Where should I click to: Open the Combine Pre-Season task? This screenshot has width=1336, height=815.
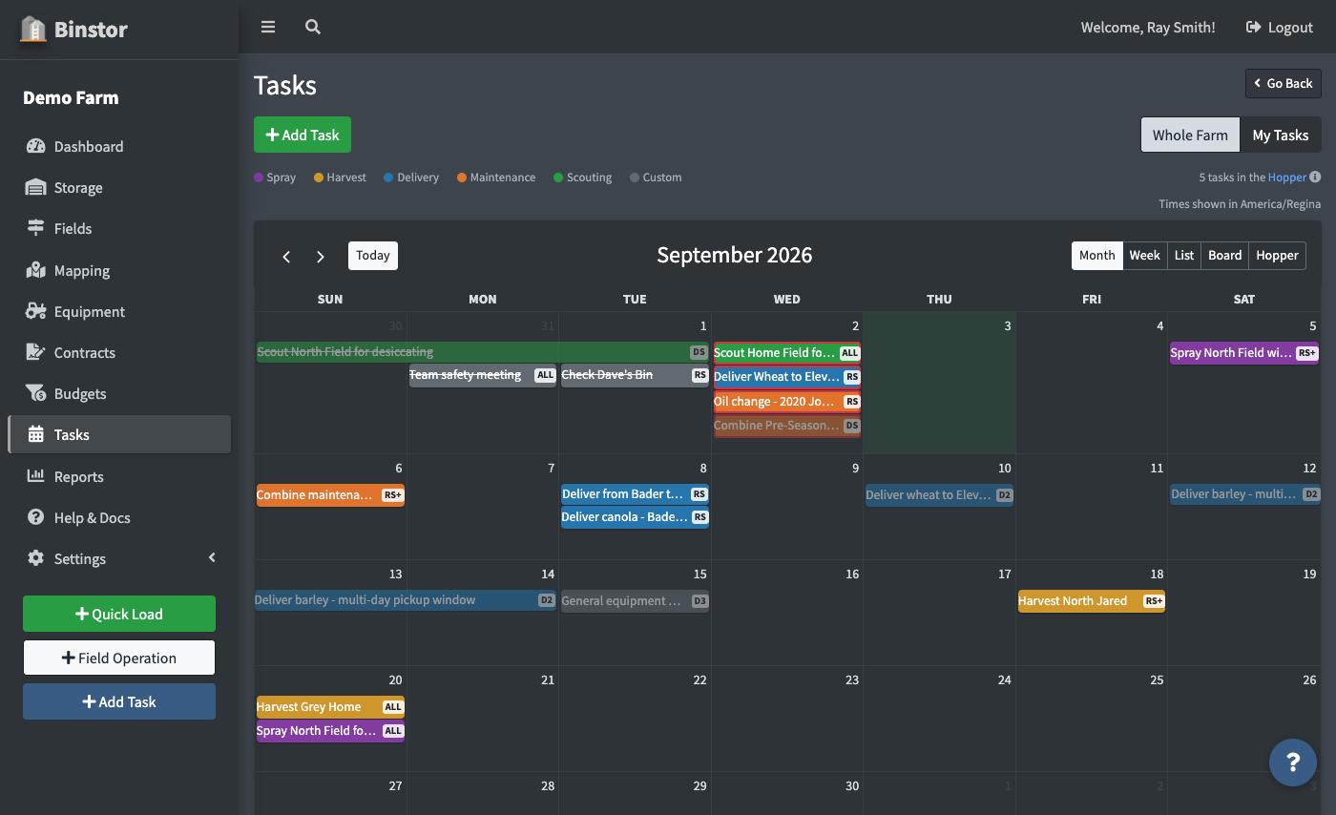787,426
